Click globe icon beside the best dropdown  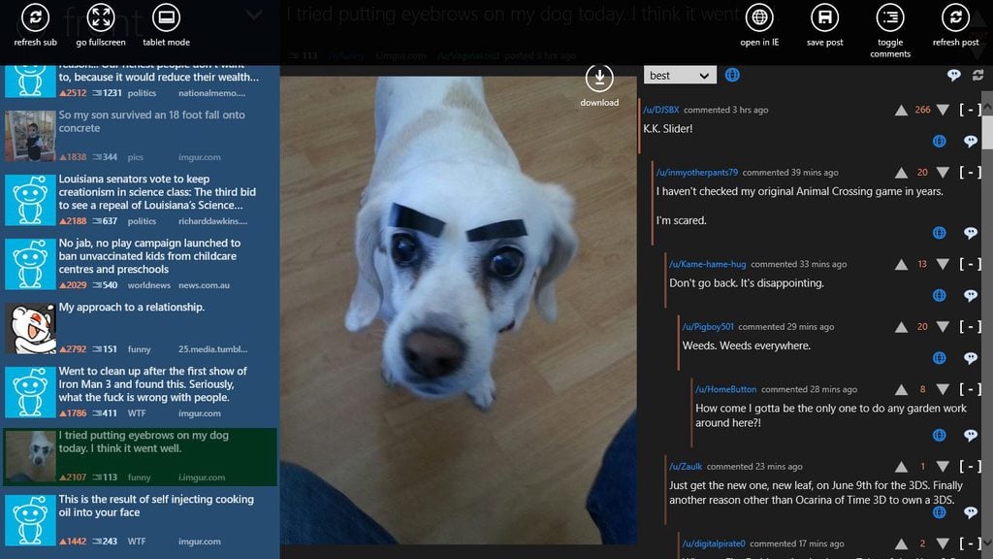732,75
